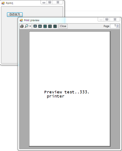The image size is (122, 151).
Task: Open the zoom dropdown arrow
Action: pyautogui.click(x=30, y=26)
